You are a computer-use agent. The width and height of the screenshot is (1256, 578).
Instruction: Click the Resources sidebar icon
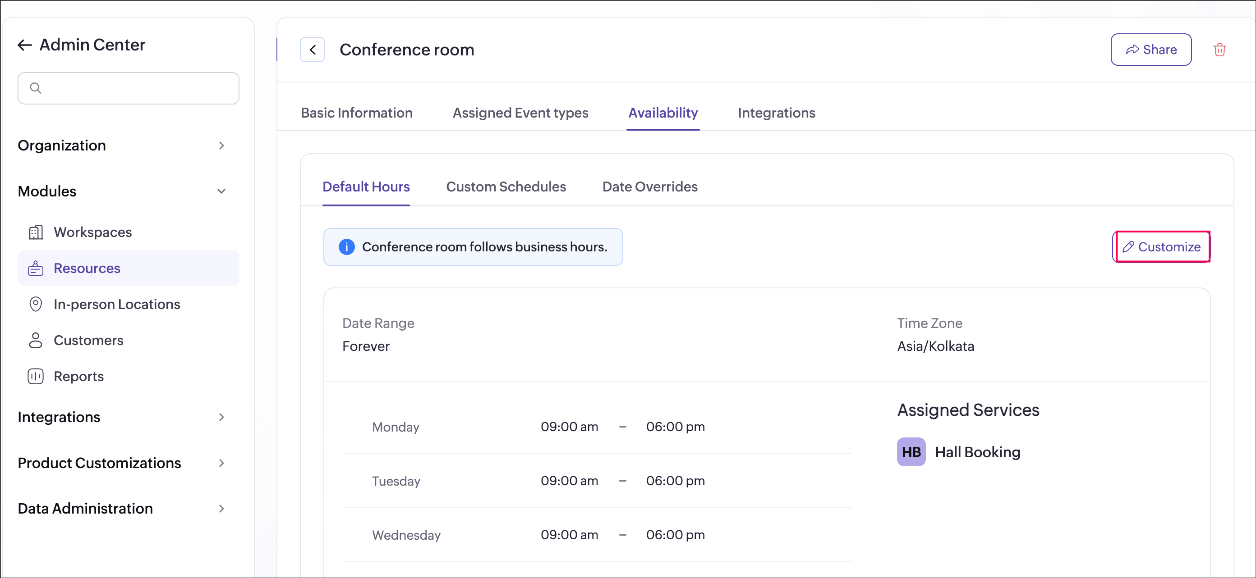point(36,269)
